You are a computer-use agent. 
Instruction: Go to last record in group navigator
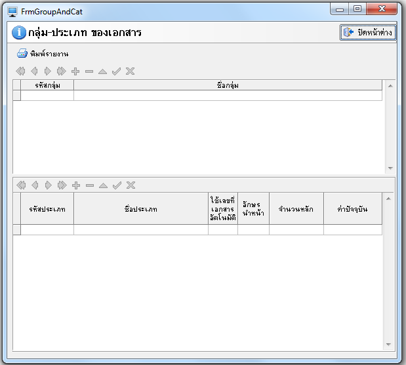[x=62, y=71]
